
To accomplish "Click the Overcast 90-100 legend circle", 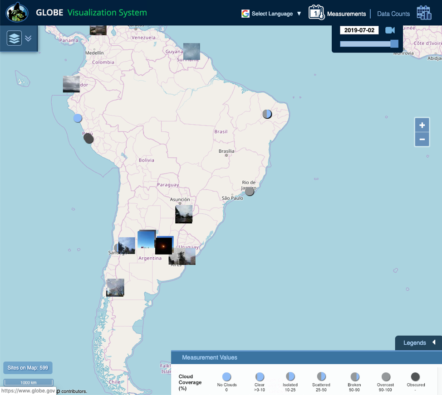I will 386,377.
